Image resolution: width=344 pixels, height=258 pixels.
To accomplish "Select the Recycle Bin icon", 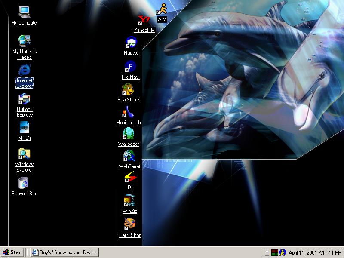I will pos(24,183).
